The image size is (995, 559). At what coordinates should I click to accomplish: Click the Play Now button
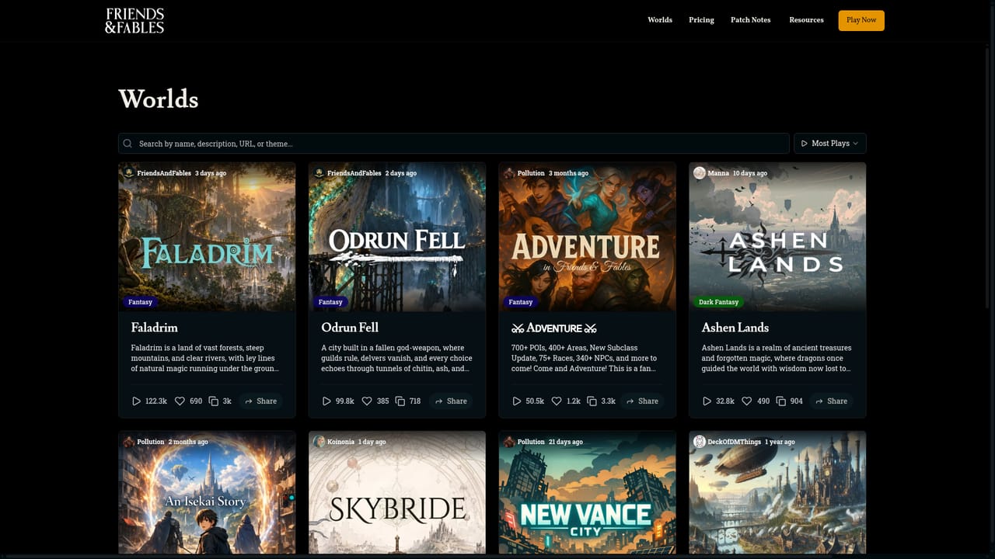pyautogui.click(x=861, y=20)
